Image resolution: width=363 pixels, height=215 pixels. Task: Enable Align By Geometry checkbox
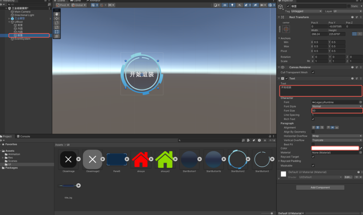[313, 132]
